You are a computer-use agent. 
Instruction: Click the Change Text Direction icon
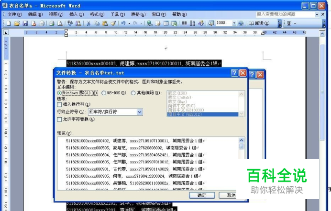point(192,23)
